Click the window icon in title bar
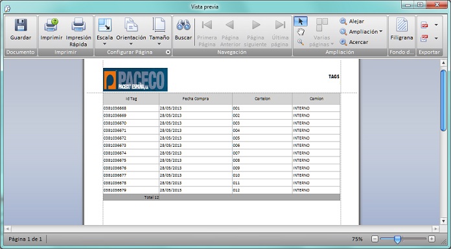This screenshot has width=451, height=249. coord(8,8)
